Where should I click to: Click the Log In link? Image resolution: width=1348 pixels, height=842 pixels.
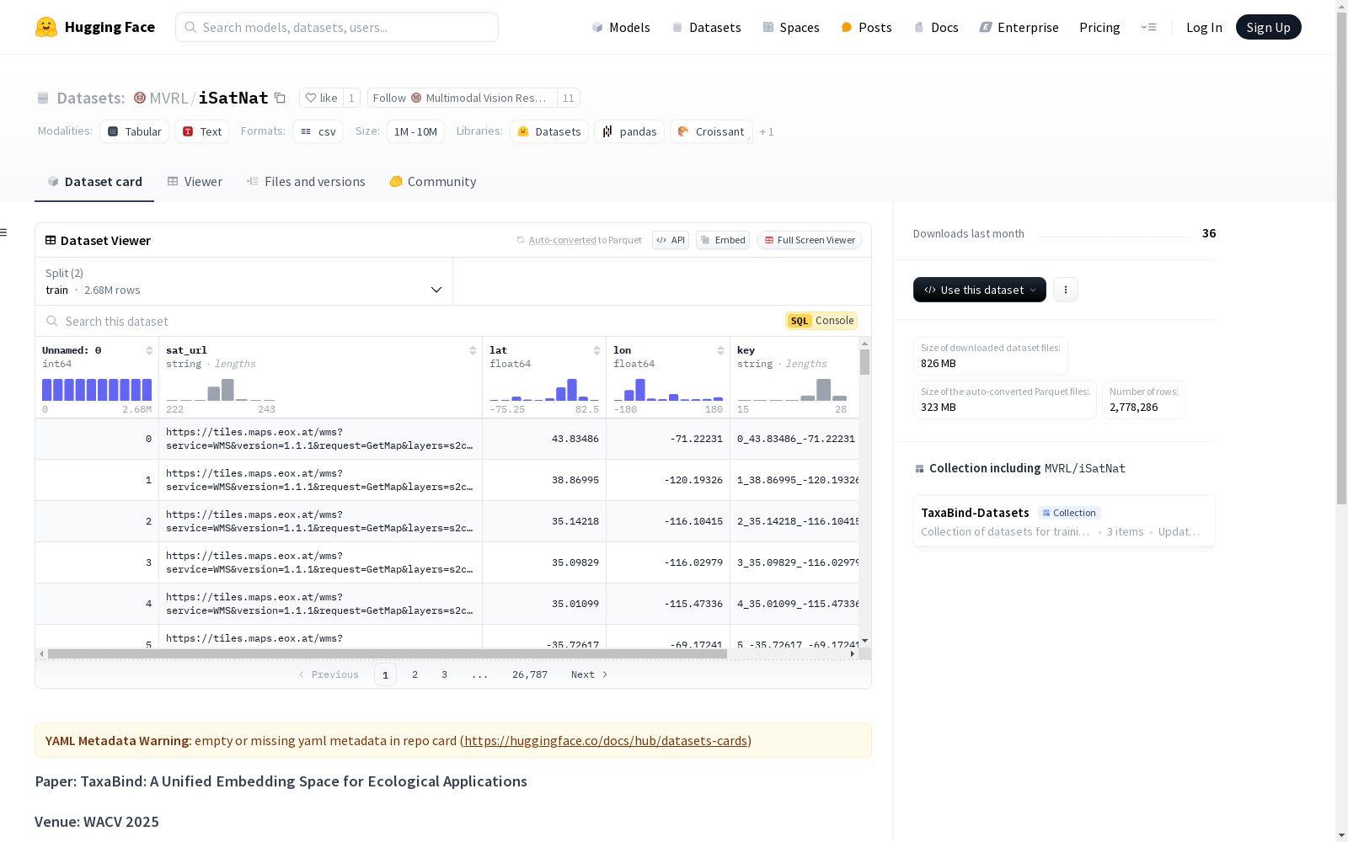(1204, 27)
